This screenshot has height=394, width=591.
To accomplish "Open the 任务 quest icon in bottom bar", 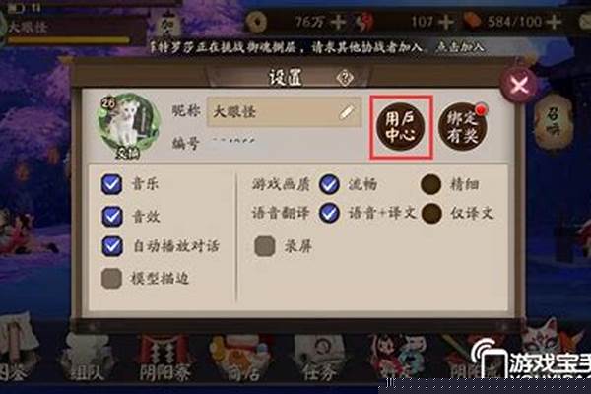I will click(319, 359).
